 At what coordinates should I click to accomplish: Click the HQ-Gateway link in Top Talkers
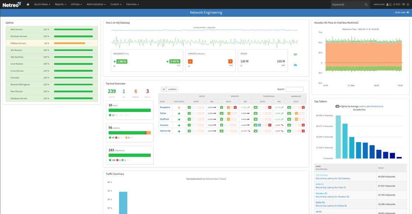pyautogui.click(x=321, y=175)
